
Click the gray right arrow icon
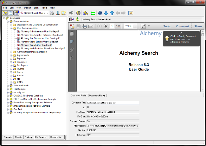123,13
